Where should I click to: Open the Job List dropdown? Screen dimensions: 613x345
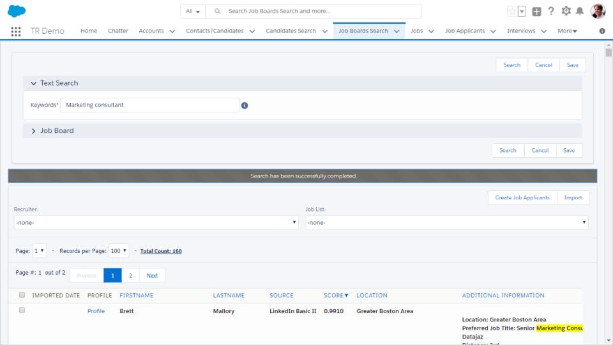coord(447,222)
